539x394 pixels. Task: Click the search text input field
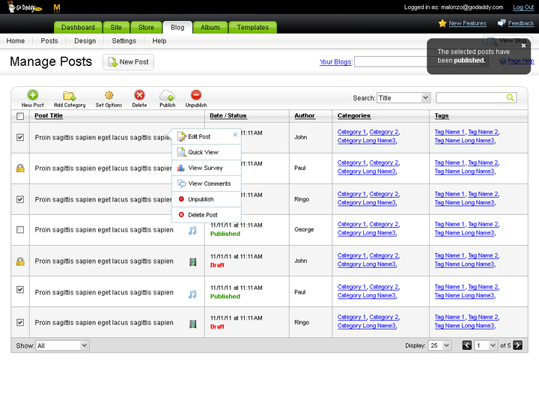470,97
